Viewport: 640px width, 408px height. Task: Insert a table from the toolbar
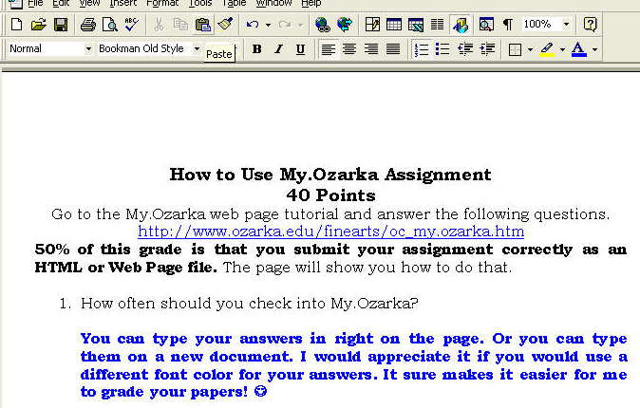coord(394,25)
